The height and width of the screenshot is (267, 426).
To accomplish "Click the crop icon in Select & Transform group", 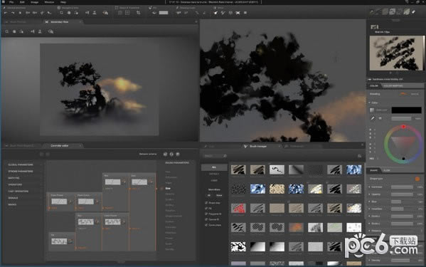I will pyautogui.click(x=138, y=13).
